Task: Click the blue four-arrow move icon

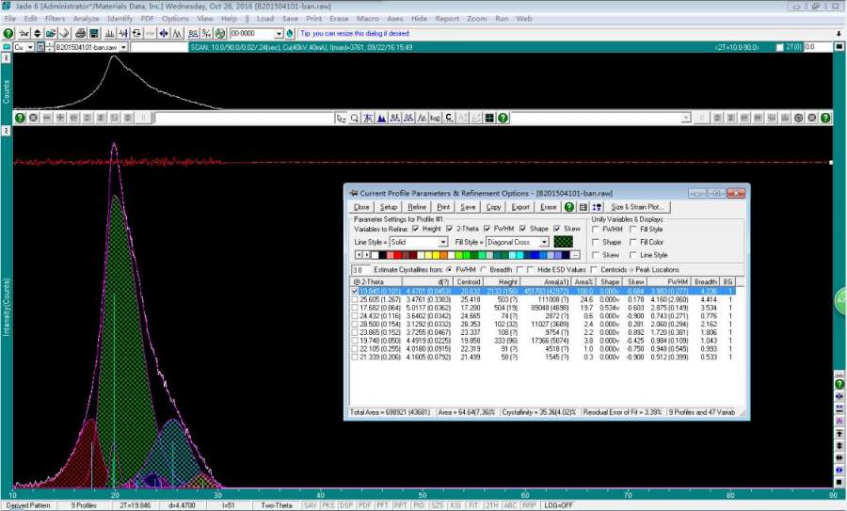Action: click(164, 34)
